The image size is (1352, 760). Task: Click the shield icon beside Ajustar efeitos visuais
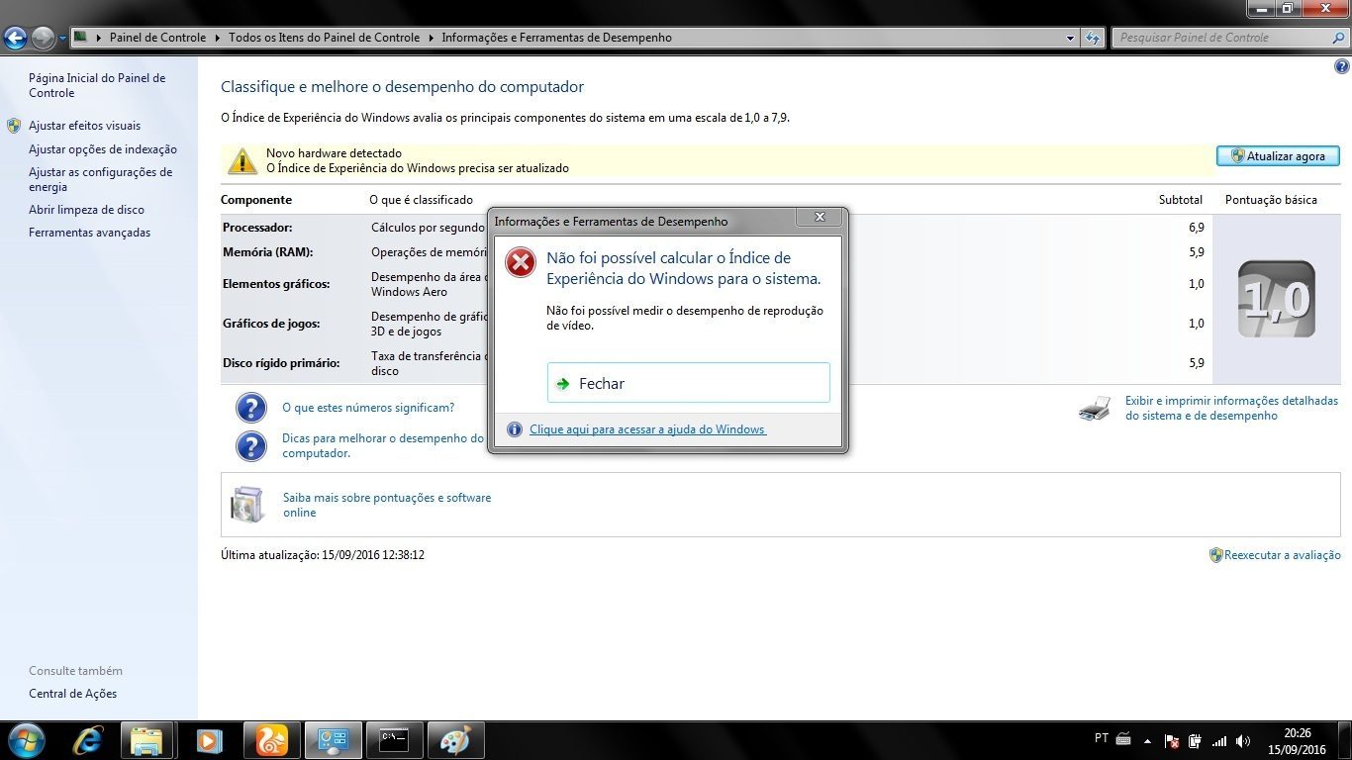click(14, 126)
